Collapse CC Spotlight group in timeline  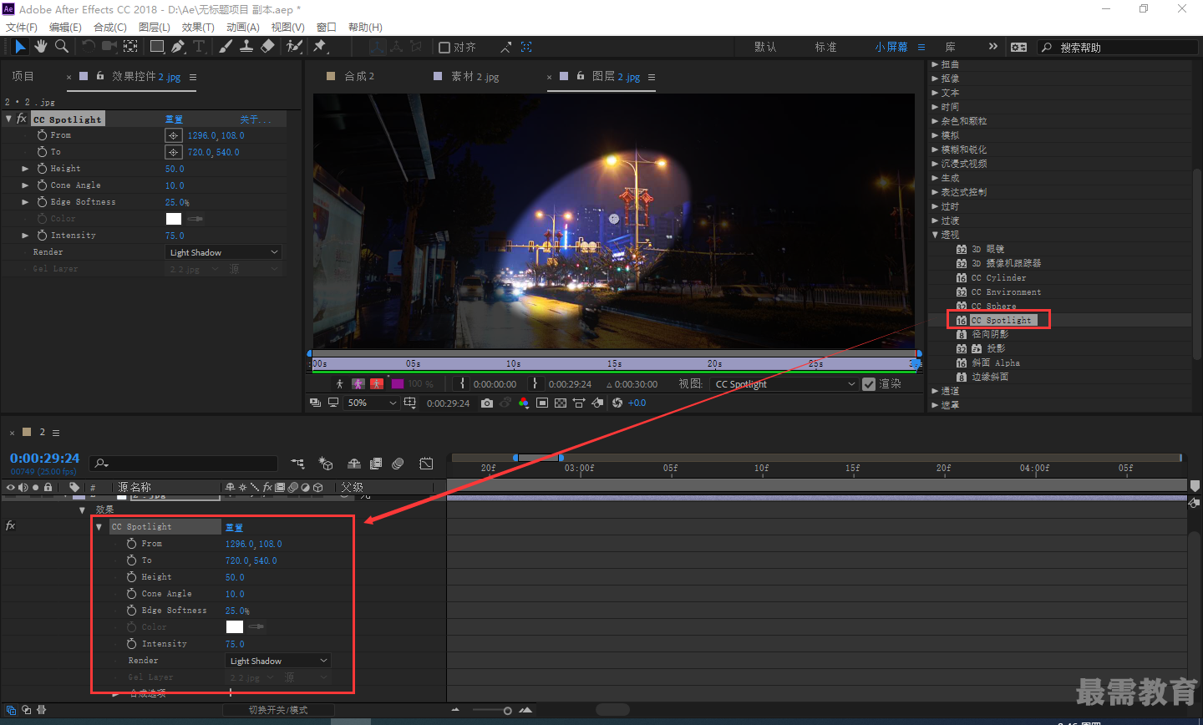click(x=99, y=527)
